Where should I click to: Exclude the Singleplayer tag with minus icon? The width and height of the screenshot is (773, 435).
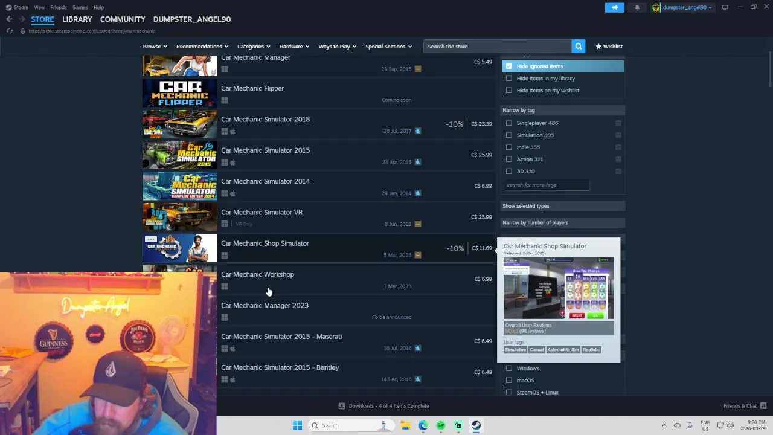click(x=618, y=123)
